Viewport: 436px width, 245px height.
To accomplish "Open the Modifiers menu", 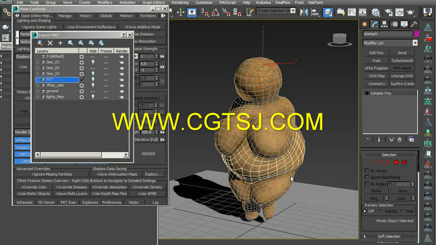I will pyautogui.click(x=105, y=2).
